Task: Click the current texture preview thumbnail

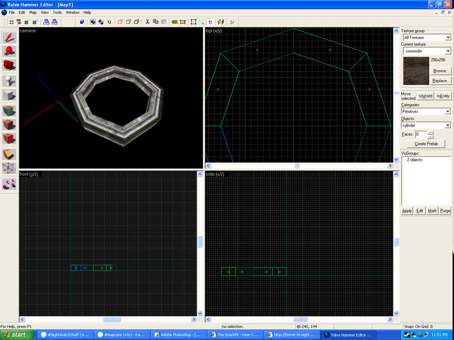Action: 415,70
